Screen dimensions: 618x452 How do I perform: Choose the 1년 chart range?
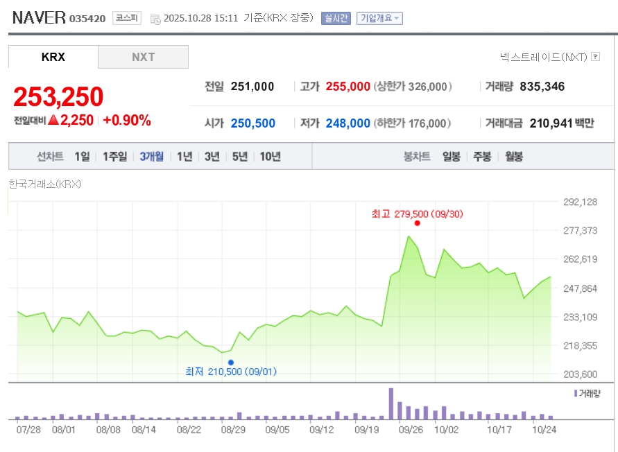pos(184,156)
